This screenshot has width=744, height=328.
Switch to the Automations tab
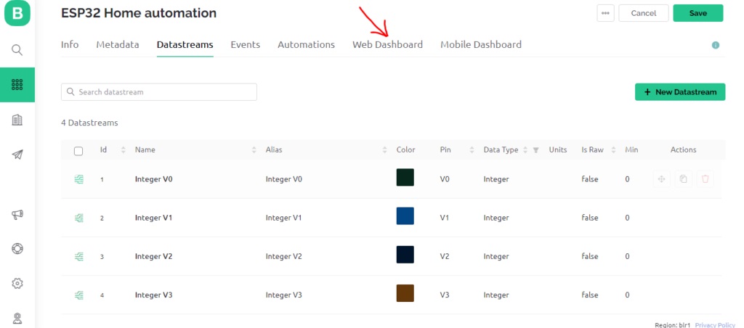click(306, 44)
